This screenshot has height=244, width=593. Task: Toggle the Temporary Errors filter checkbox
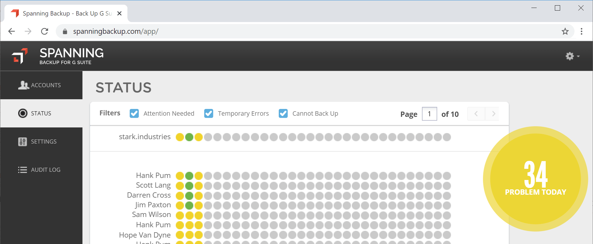pos(209,114)
